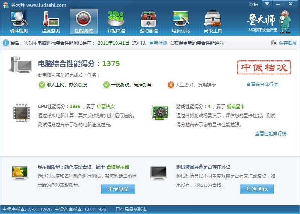
Task: Click 主设备库版本: 1.0.11.926 in status bar
Action: coord(80,209)
